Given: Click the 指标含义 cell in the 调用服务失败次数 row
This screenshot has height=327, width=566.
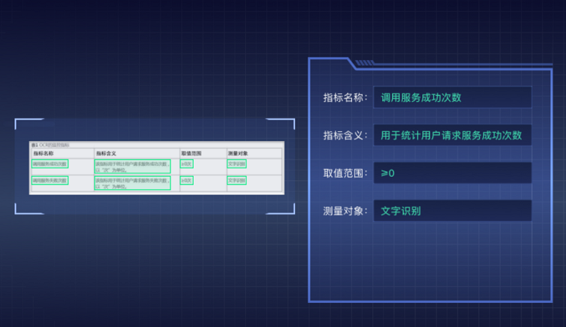Looking at the screenshot, I should coord(133,183).
